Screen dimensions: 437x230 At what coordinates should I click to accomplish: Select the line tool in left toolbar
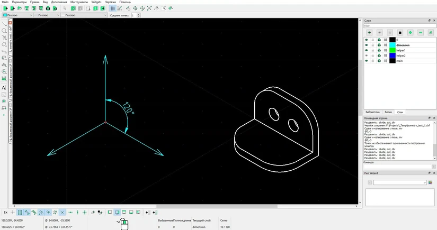pos(4,24)
